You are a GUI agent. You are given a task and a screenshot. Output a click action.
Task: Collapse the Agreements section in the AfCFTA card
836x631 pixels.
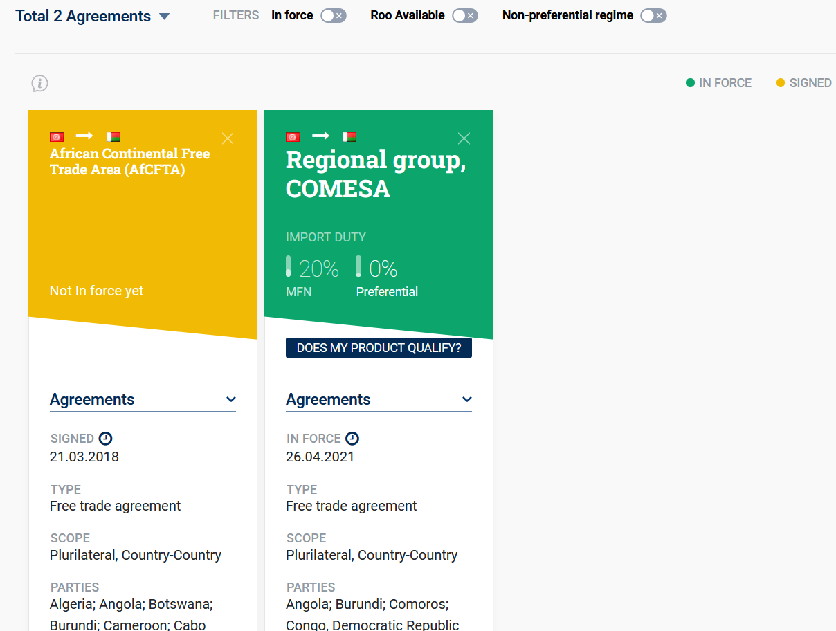[231, 399]
